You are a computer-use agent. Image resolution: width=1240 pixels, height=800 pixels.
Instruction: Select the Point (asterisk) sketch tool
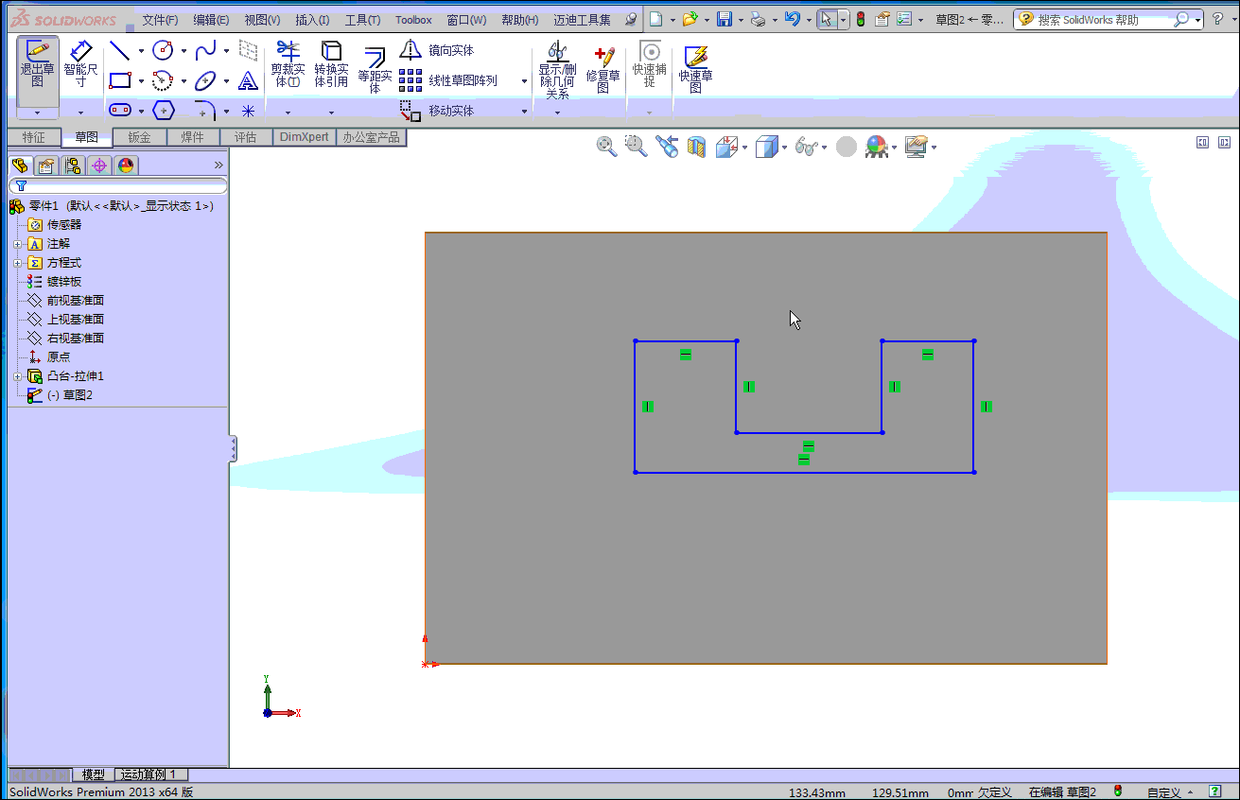[x=248, y=111]
